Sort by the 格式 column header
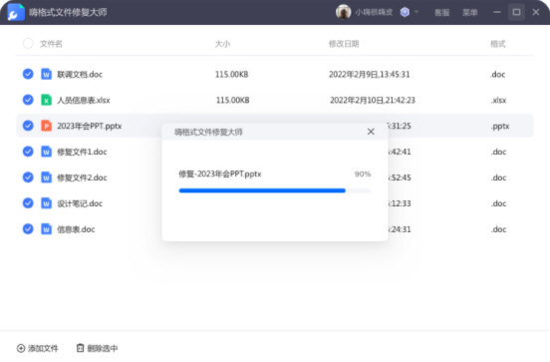This screenshot has width=550, height=362. pyautogui.click(x=498, y=44)
